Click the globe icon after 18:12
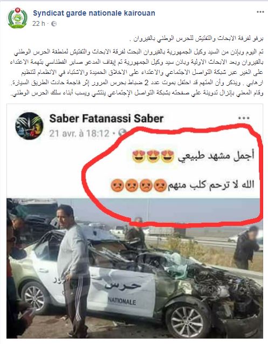 coord(122,133)
